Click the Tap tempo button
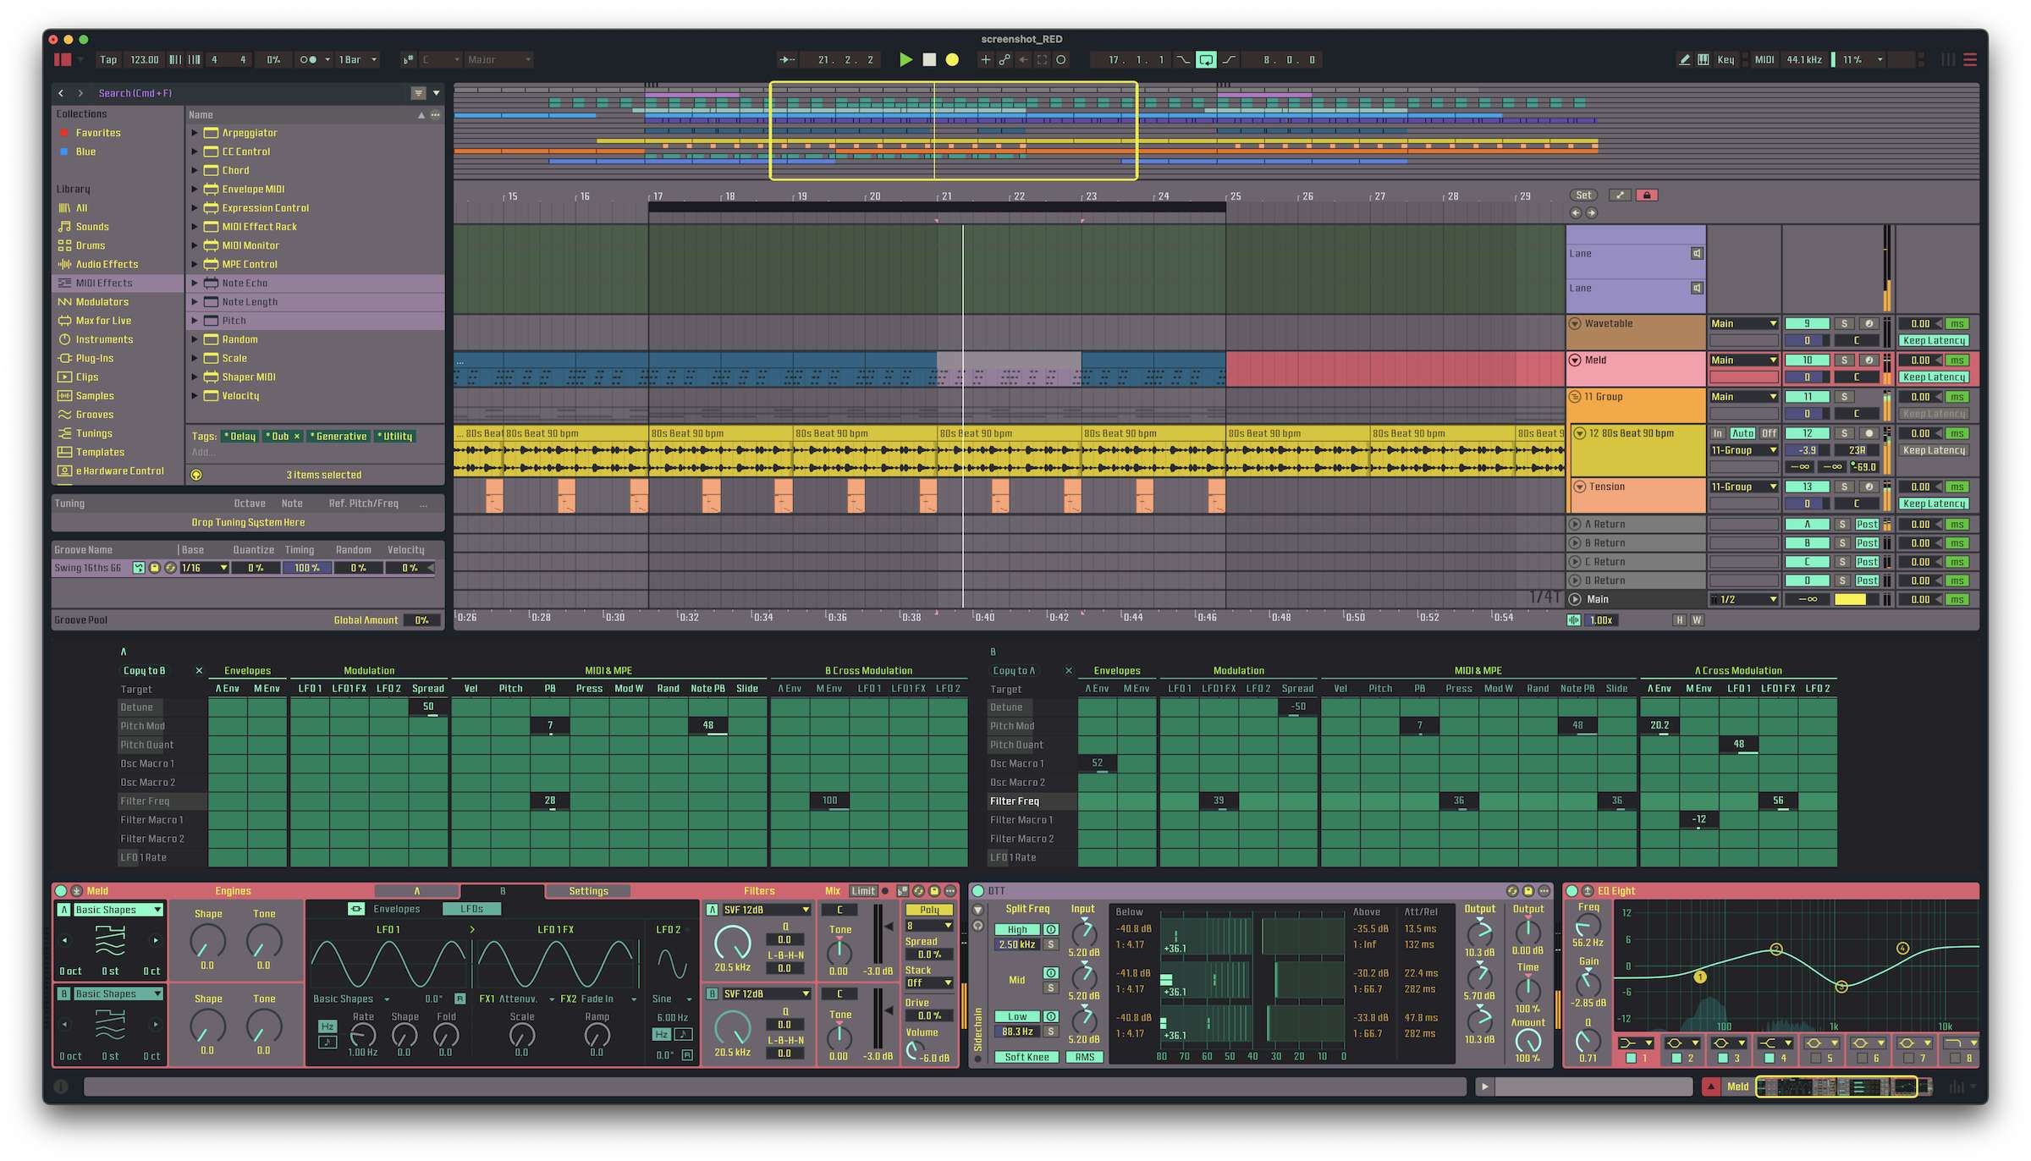The width and height of the screenshot is (2031, 1161). pyautogui.click(x=108, y=60)
